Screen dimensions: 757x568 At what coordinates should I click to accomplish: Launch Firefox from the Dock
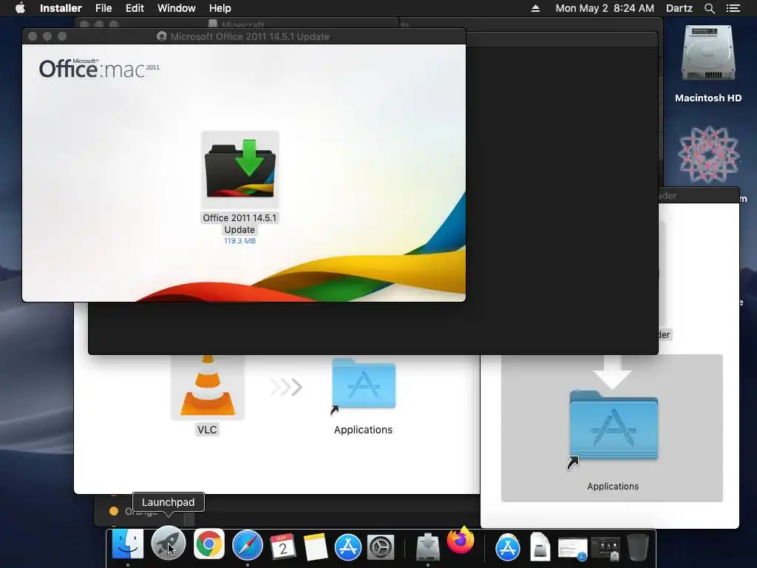coord(461,540)
